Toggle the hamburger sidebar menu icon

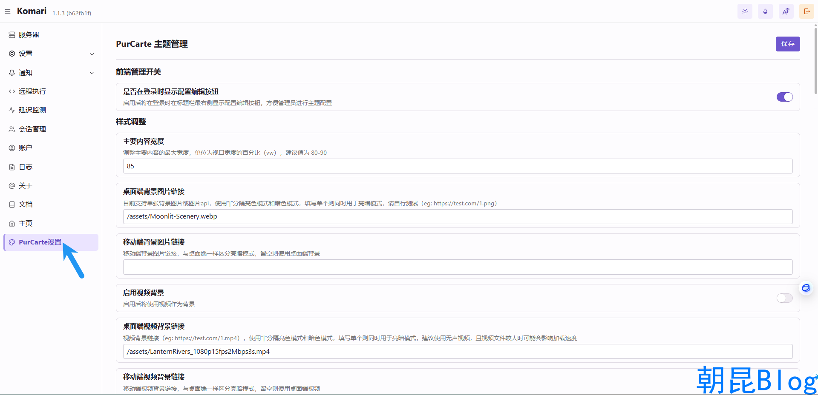(x=7, y=11)
